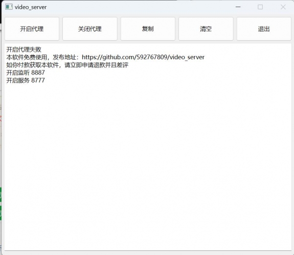Click the 开启监听 8887 log line
The image size is (294, 255).
pos(26,72)
